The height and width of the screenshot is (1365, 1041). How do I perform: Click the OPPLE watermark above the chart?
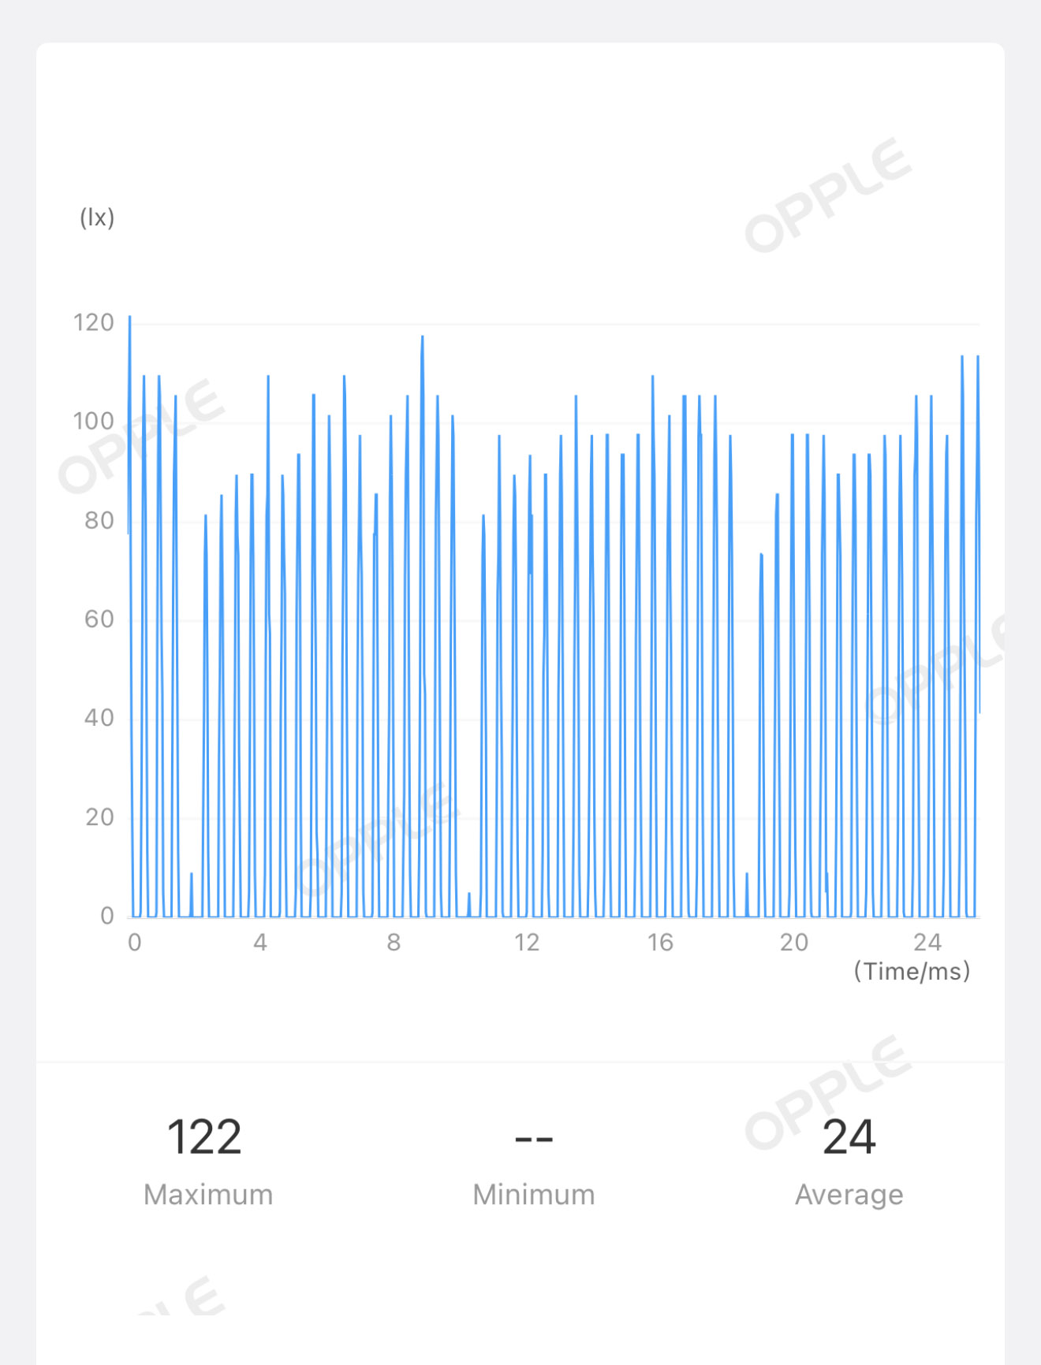(828, 195)
